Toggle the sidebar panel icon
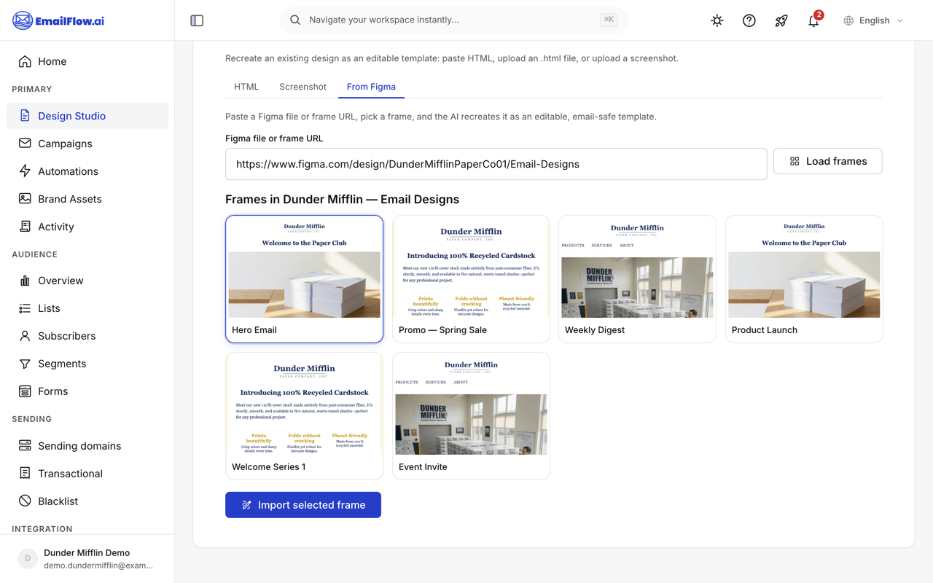 197,20
